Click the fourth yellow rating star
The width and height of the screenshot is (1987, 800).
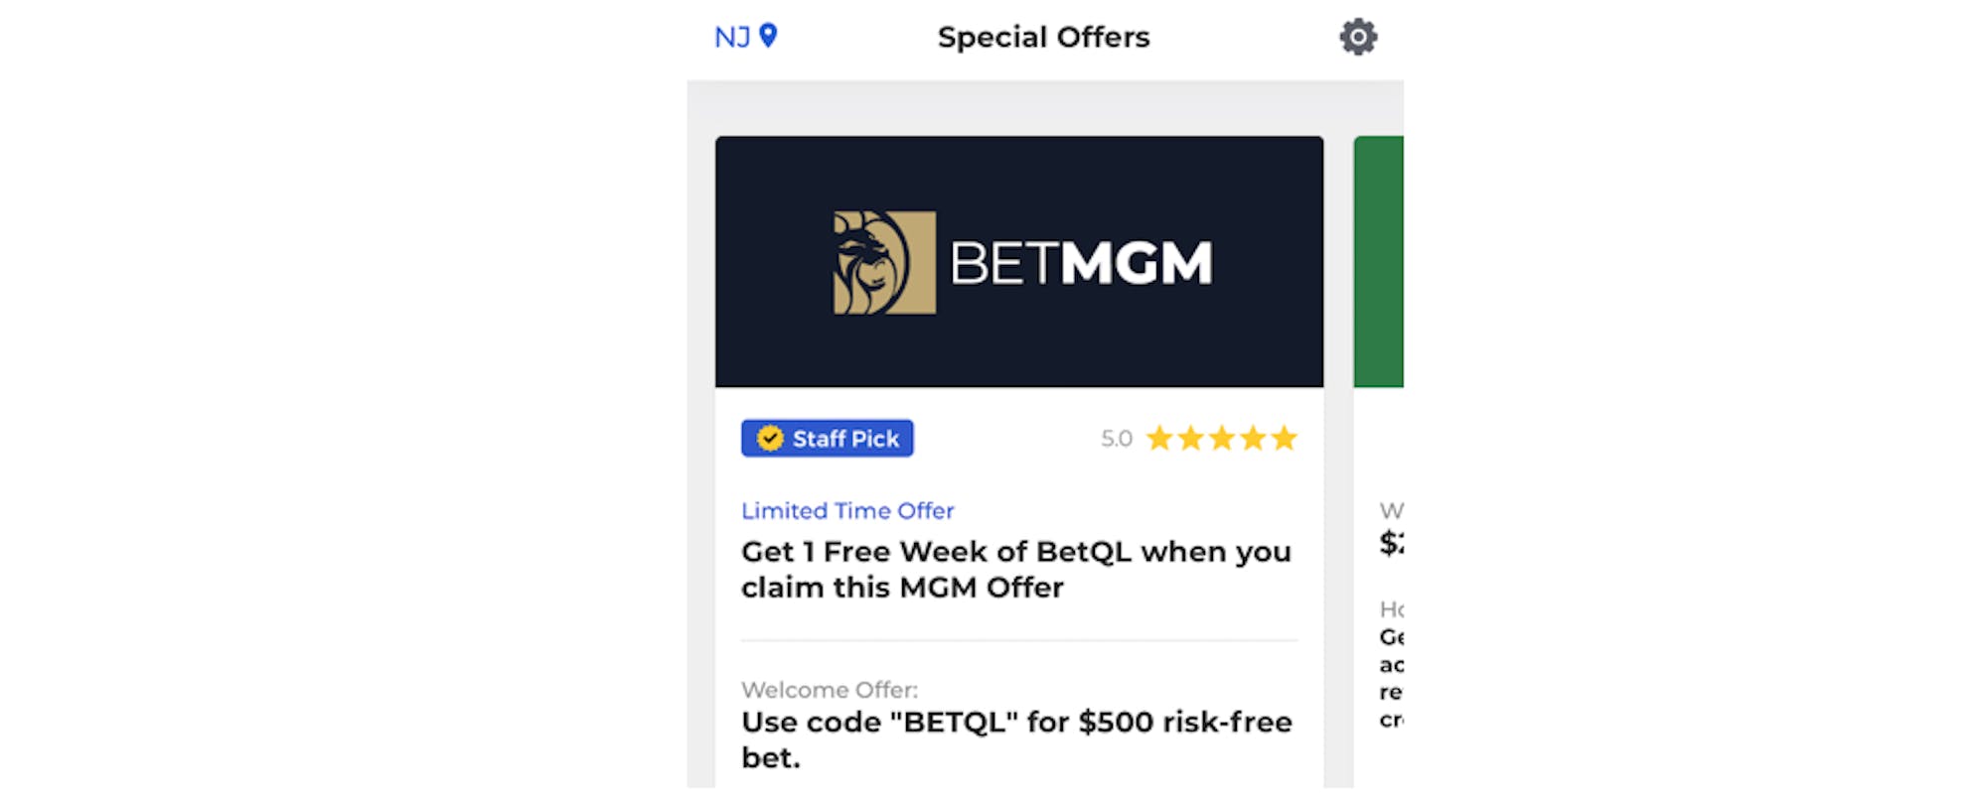pyautogui.click(x=1254, y=438)
